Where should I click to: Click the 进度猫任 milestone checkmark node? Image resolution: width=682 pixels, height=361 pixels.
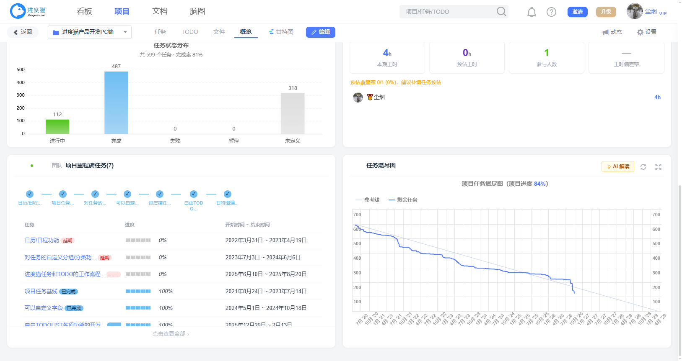[160, 194]
